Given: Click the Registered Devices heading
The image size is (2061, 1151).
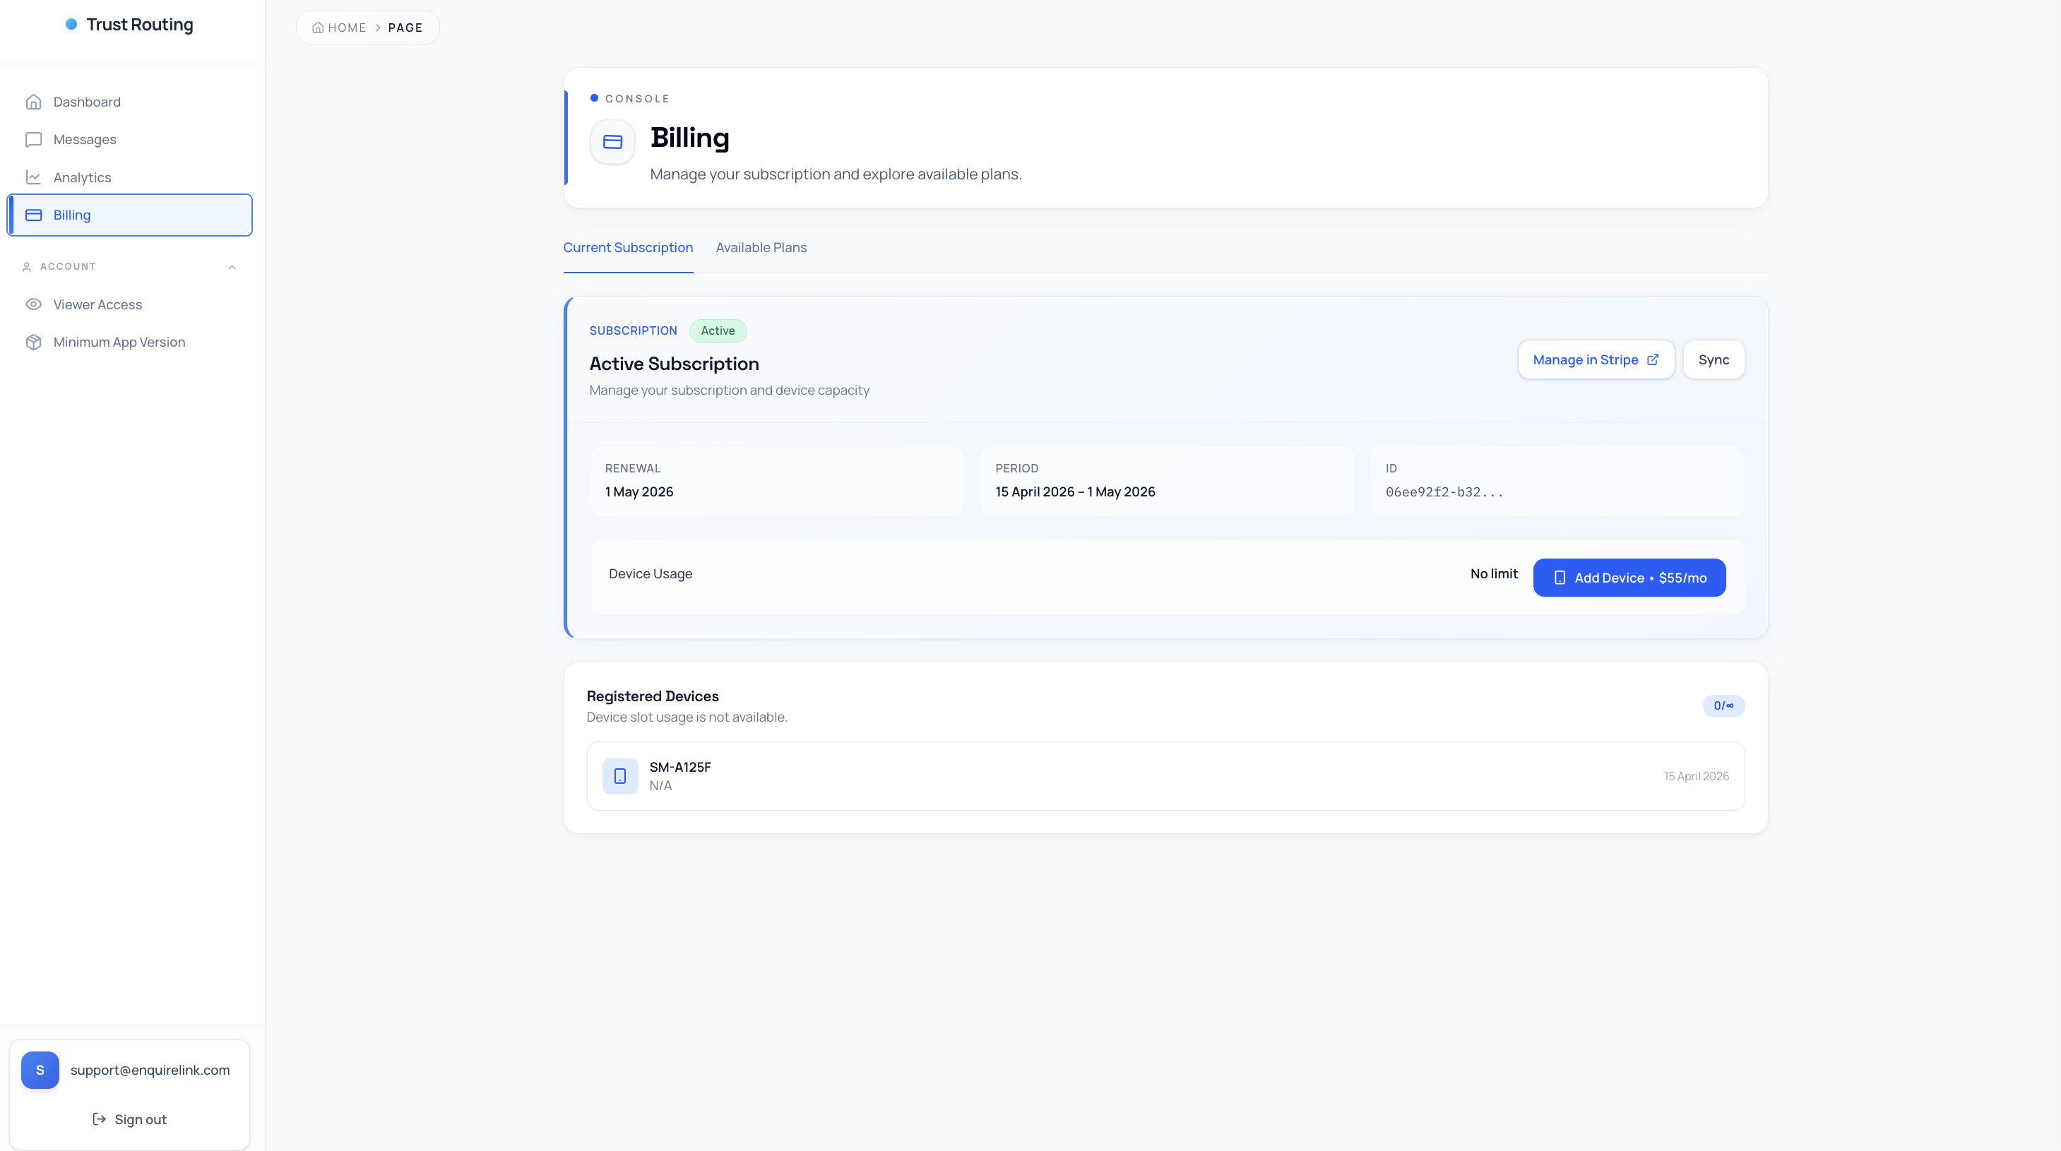Looking at the screenshot, I should point(653,696).
